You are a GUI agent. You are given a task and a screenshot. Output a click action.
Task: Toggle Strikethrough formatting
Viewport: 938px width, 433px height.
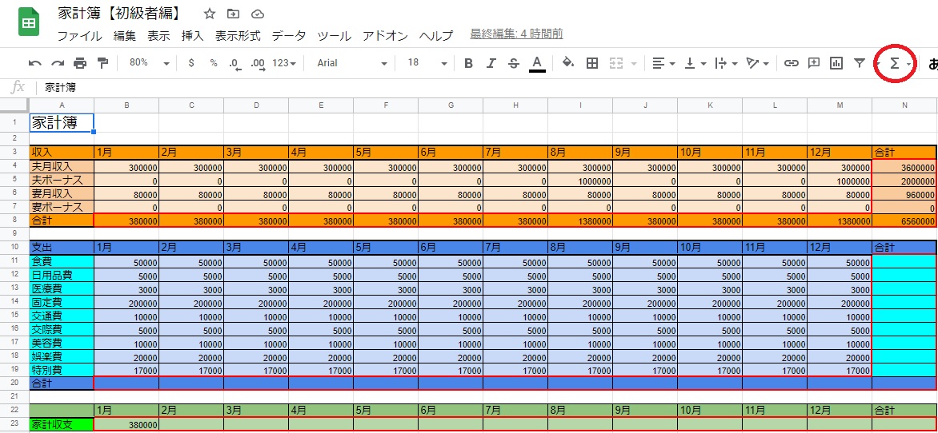[x=514, y=63]
